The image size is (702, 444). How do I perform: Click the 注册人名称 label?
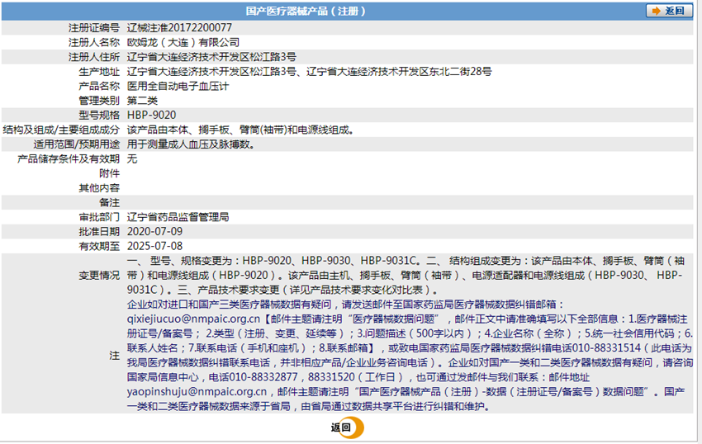(x=94, y=43)
